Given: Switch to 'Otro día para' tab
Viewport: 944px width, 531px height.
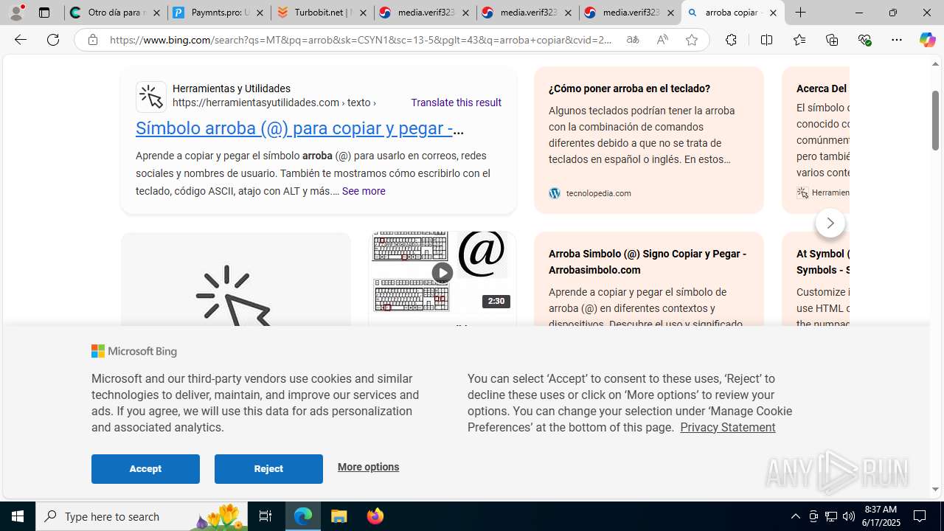Looking at the screenshot, I should 116,13.
